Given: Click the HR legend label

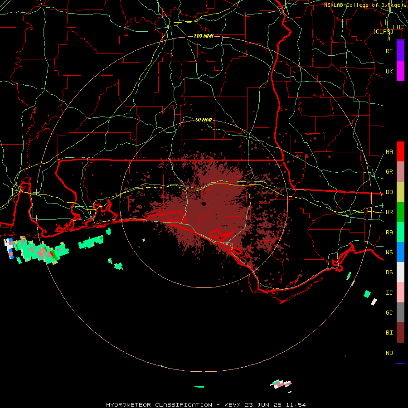Looking at the screenshot, I should click(389, 212).
